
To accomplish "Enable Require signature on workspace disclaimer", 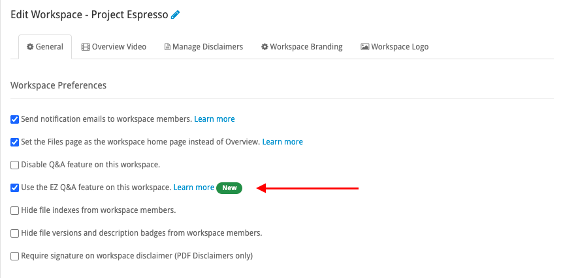I will [x=14, y=256].
